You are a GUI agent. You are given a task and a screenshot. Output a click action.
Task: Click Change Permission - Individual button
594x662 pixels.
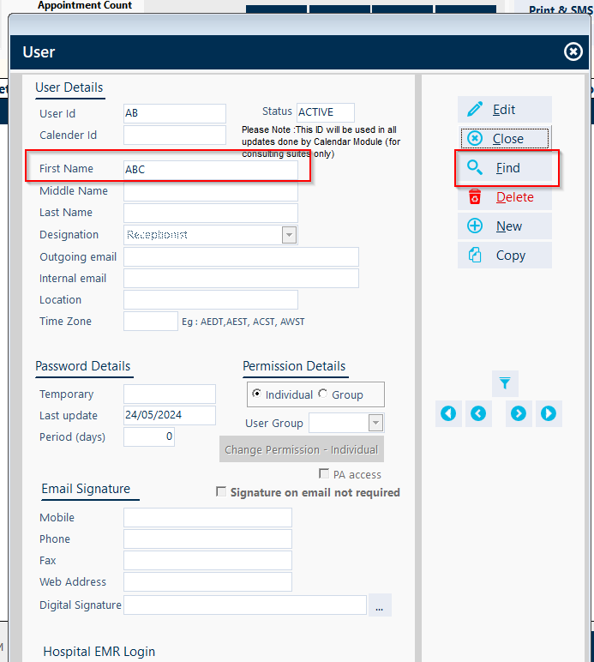click(301, 449)
